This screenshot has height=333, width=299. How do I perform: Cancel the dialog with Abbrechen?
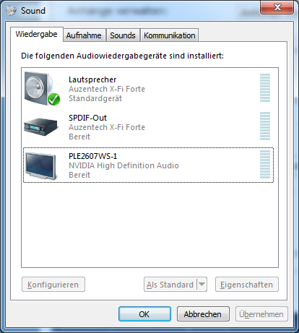tap(203, 314)
